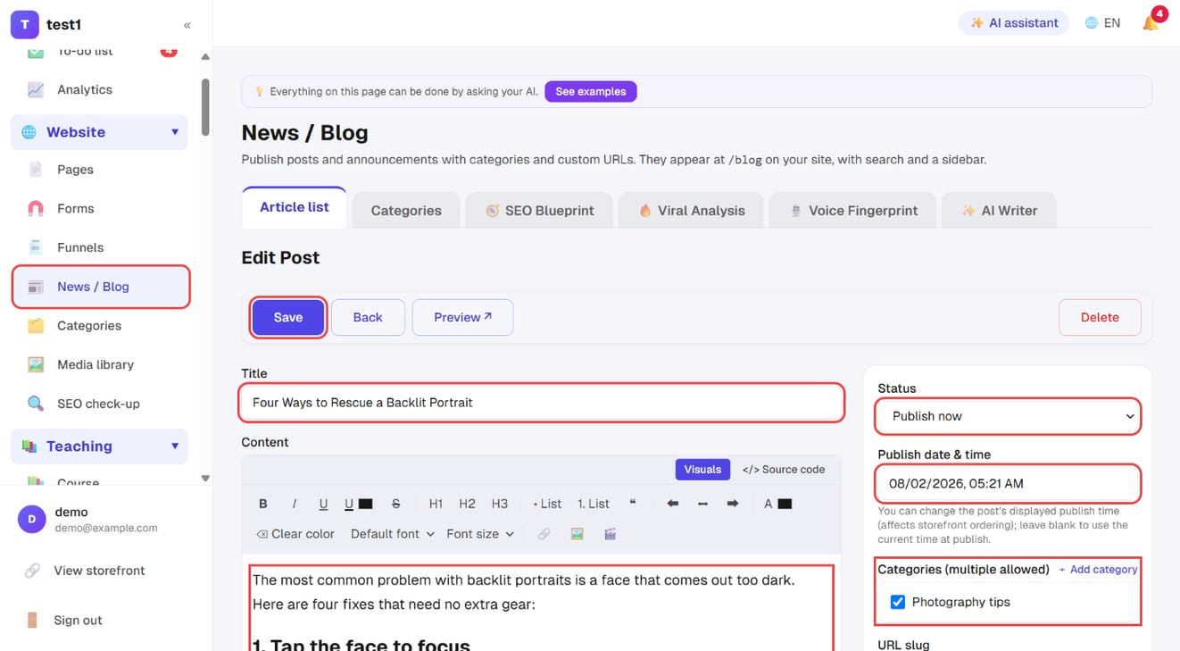Align text left with left arrow

pyautogui.click(x=673, y=504)
